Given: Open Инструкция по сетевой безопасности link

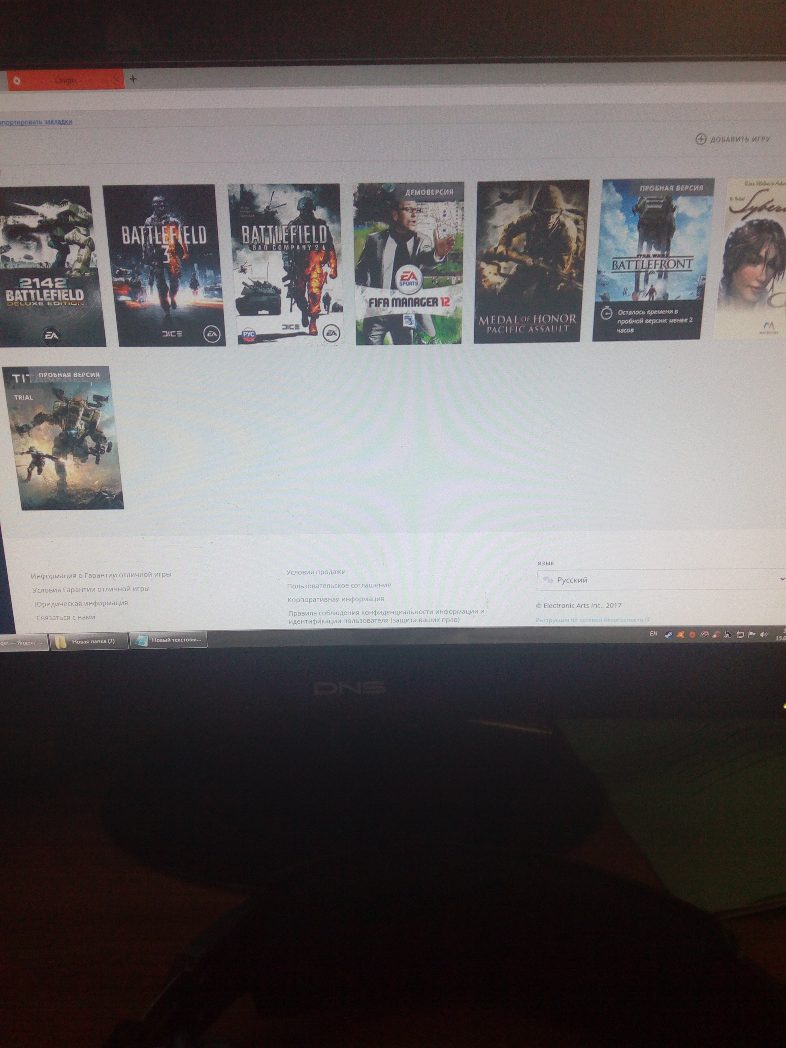Looking at the screenshot, I should point(592,620).
